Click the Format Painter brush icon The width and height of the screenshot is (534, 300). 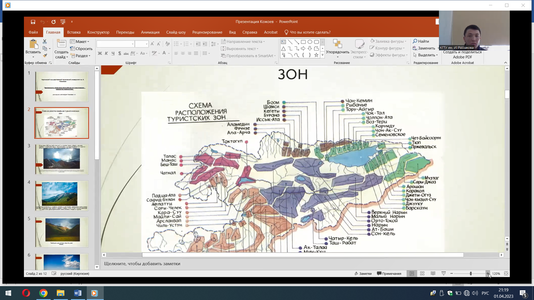pos(45,56)
